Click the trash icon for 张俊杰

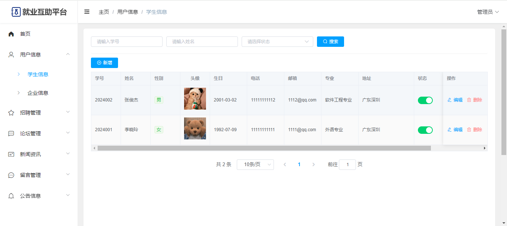point(469,100)
